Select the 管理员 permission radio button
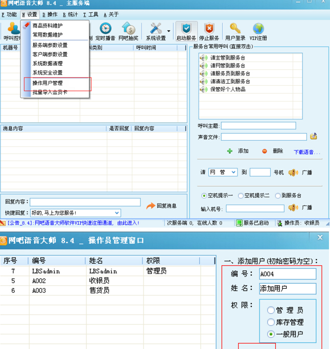The height and width of the screenshot is (349, 330). point(271,310)
